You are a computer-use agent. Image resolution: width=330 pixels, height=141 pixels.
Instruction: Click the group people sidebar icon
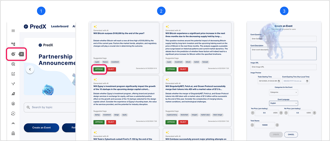click(x=13, y=123)
